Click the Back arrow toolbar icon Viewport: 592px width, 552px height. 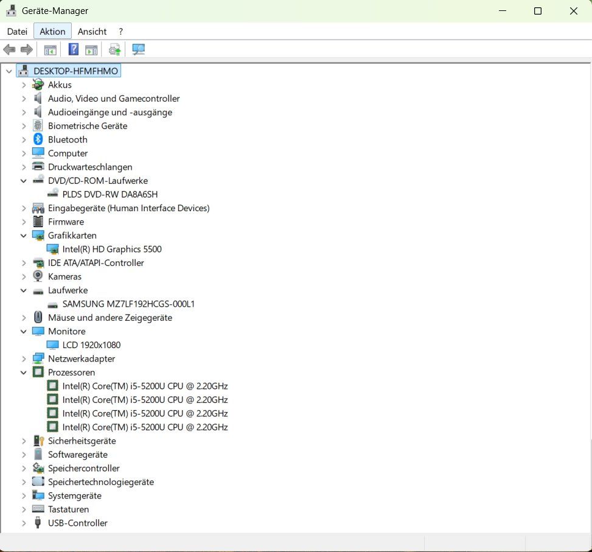point(9,49)
